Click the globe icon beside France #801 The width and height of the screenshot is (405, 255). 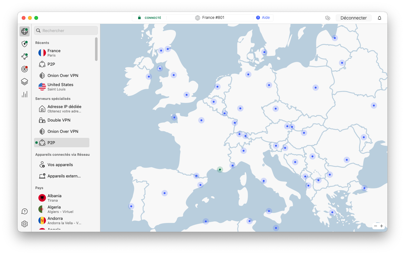click(x=198, y=18)
